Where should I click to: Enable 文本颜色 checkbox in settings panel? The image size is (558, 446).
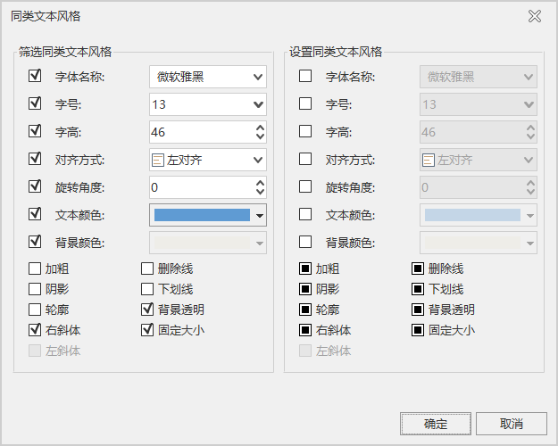tap(305, 215)
